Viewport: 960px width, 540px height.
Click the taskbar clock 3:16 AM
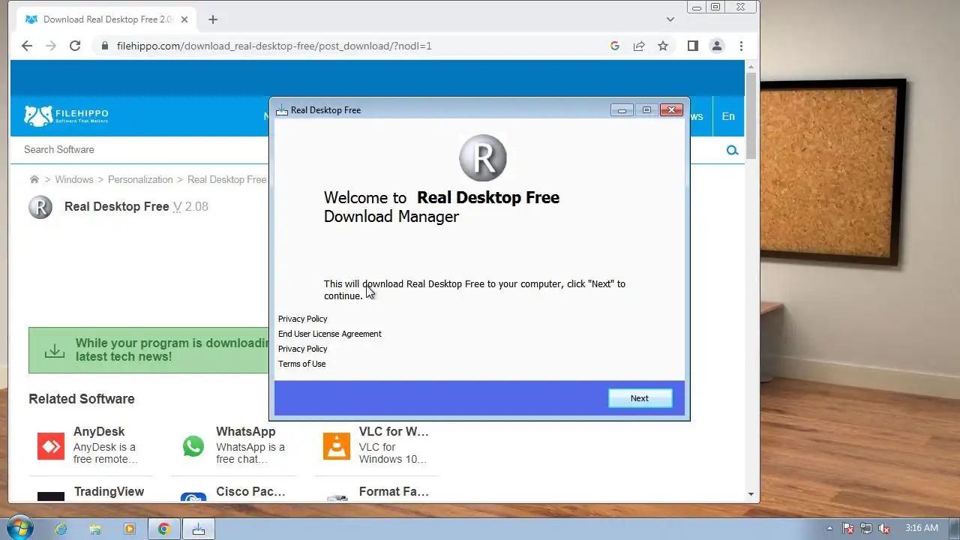[922, 528]
